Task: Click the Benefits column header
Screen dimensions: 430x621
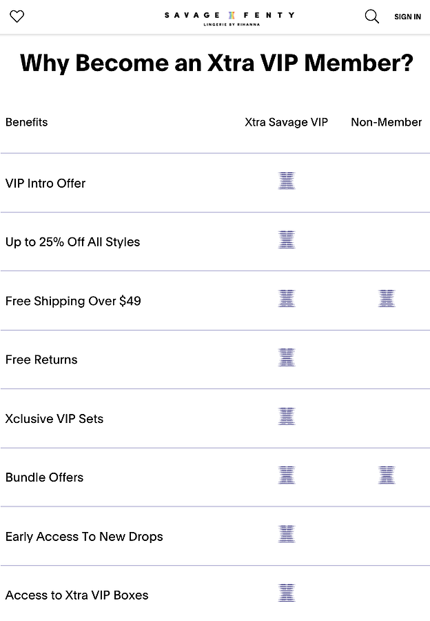Action: click(26, 122)
